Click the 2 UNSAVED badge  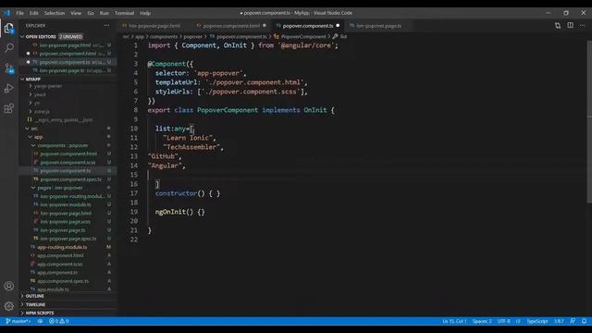70,37
